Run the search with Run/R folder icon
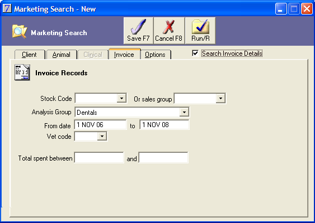The image size is (315, 223). [x=200, y=27]
